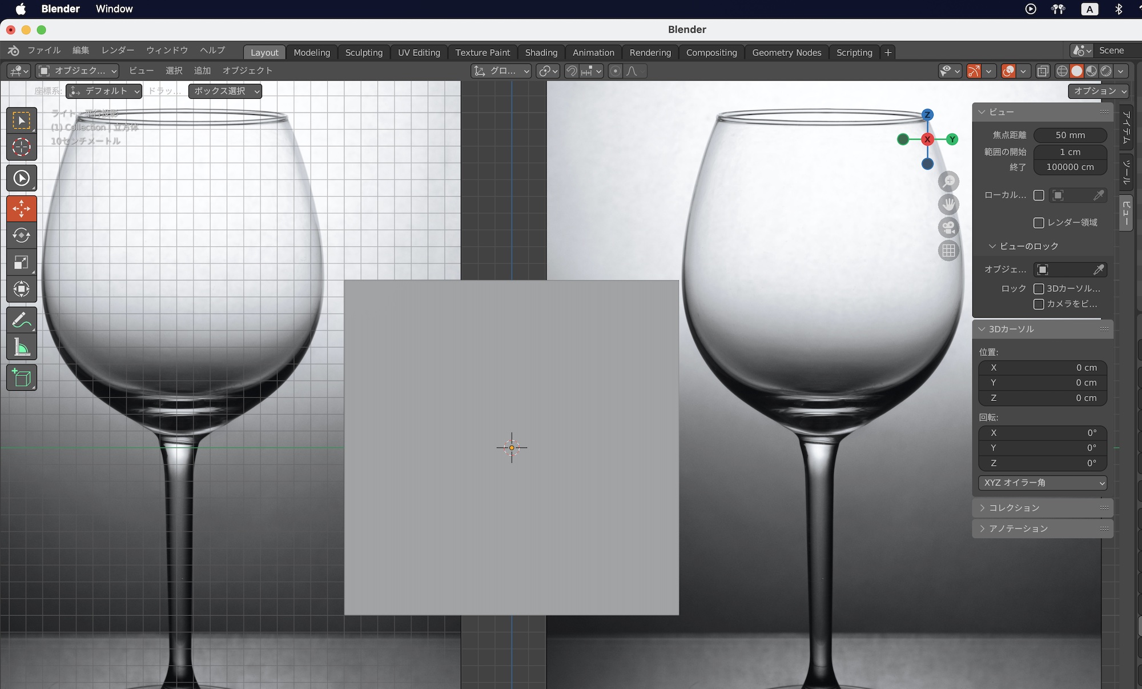Click the 焦点距離 50 mm field
This screenshot has height=689, width=1142.
click(x=1069, y=135)
